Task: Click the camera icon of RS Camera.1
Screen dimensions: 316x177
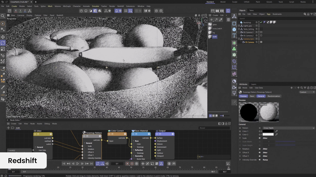Action: [x=241, y=32]
